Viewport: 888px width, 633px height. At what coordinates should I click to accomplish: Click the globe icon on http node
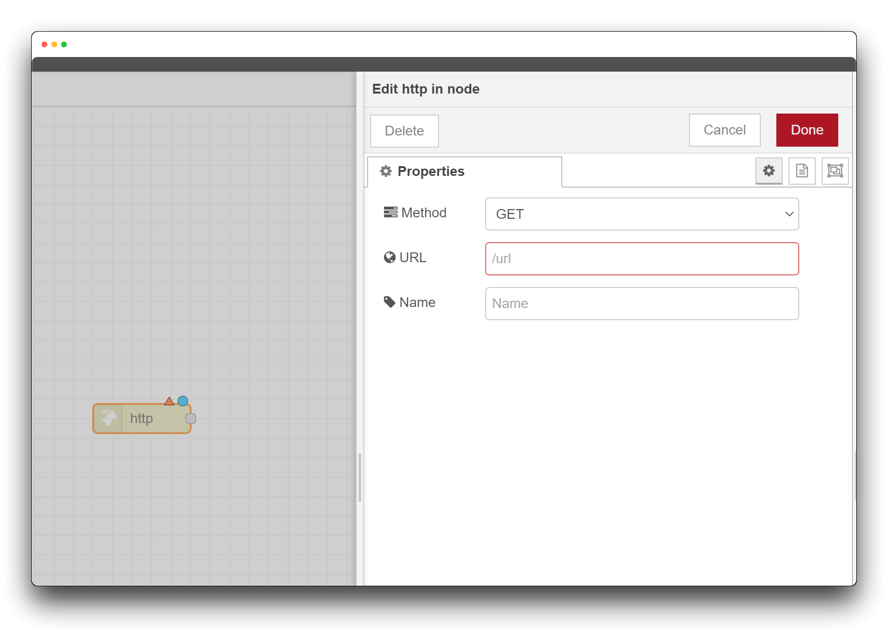pos(108,419)
